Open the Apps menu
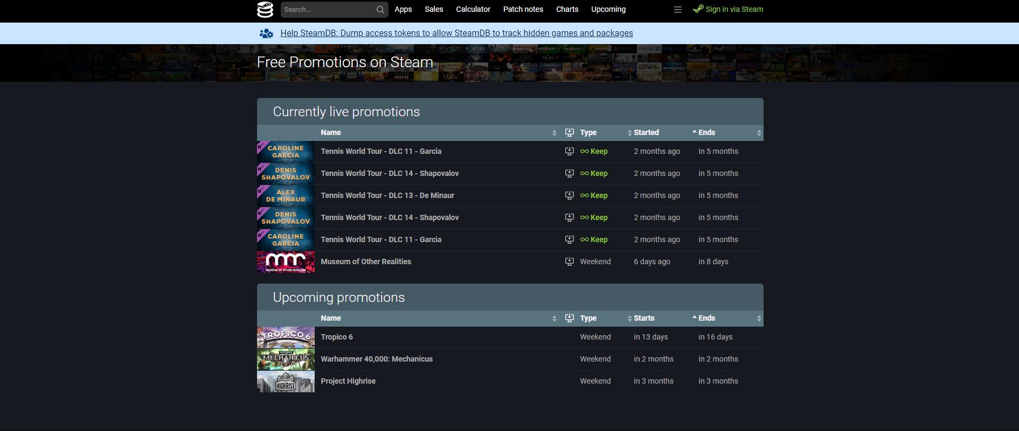This screenshot has width=1019, height=431. [x=403, y=9]
